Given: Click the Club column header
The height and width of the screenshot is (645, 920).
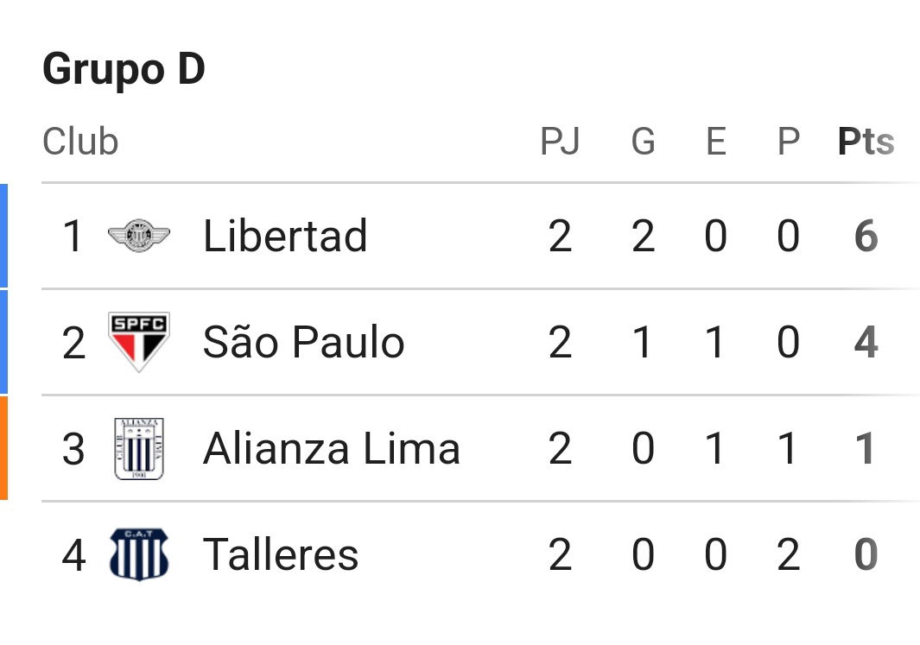Looking at the screenshot, I should pos(80,142).
